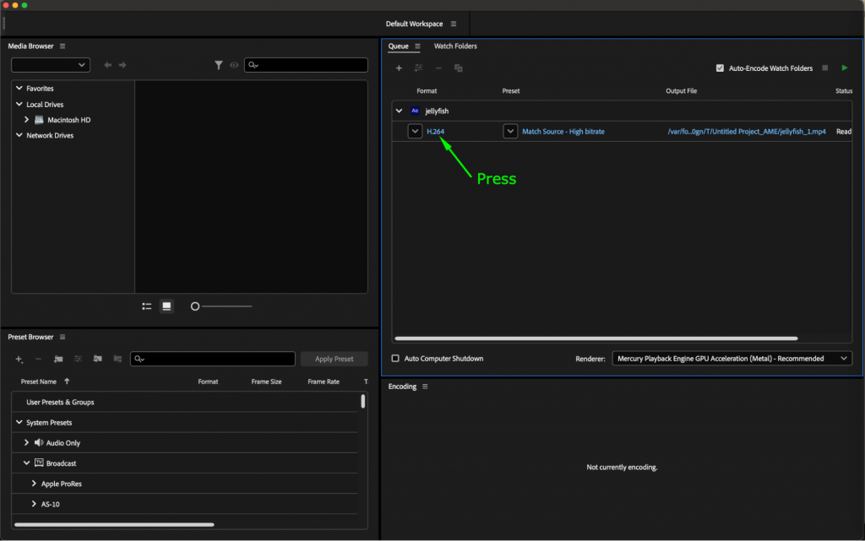Image resolution: width=865 pixels, height=541 pixels.
Task: Open the Media Browser filter icon
Action: tap(219, 64)
